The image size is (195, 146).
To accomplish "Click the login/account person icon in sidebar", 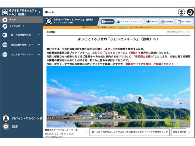I will tap(6, 118).
